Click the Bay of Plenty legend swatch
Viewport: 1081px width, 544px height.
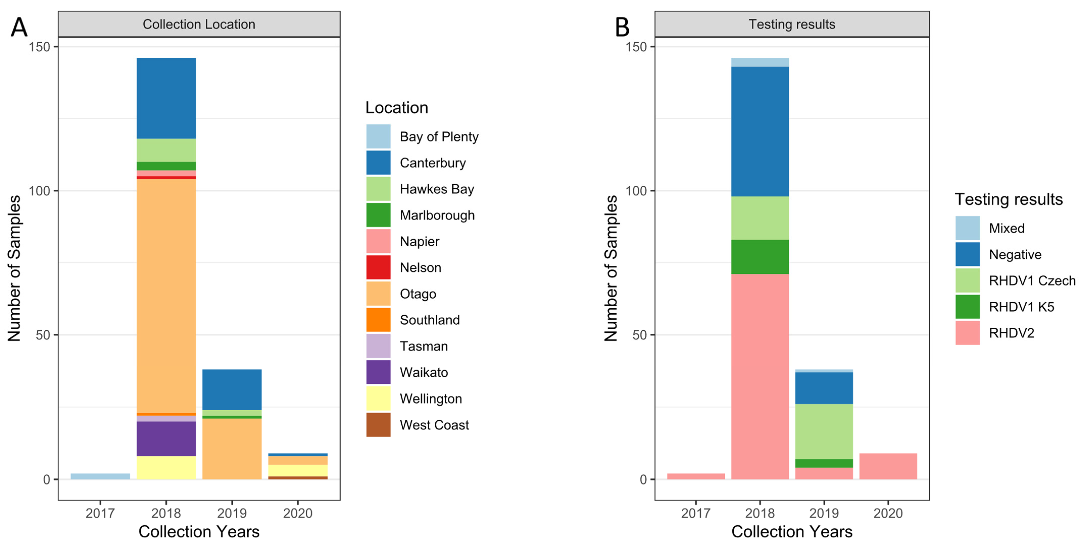tap(378, 136)
